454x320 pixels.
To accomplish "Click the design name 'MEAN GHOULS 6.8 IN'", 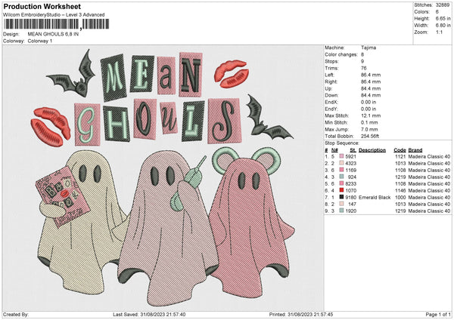I will pyautogui.click(x=53, y=34).
